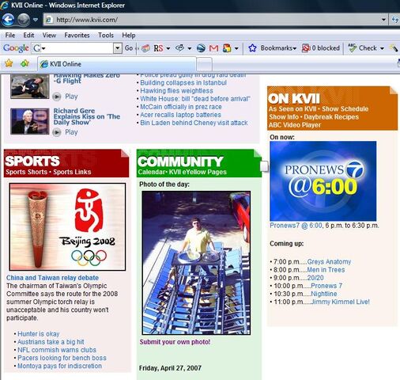Click the Google toolbar search box

pos(77,48)
